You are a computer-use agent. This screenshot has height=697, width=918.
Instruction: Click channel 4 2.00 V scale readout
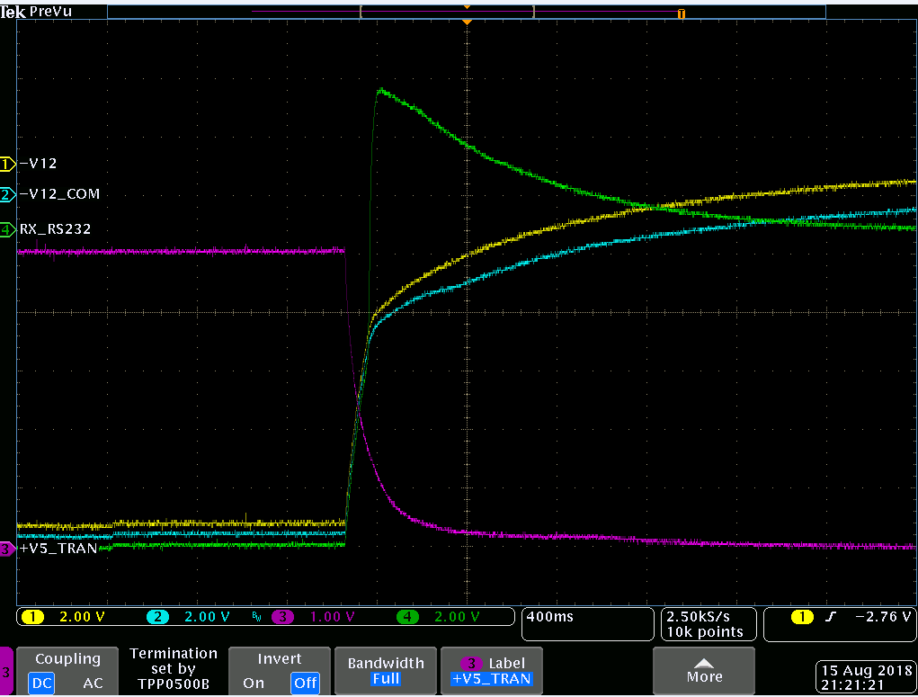click(457, 617)
